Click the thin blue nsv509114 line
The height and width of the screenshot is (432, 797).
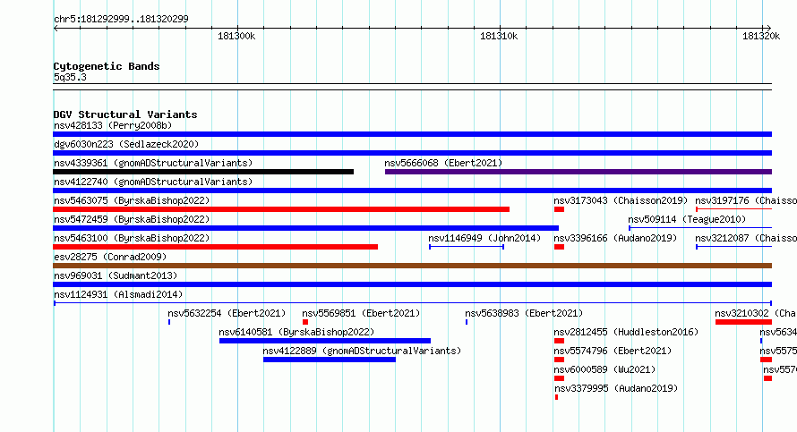coord(700,228)
